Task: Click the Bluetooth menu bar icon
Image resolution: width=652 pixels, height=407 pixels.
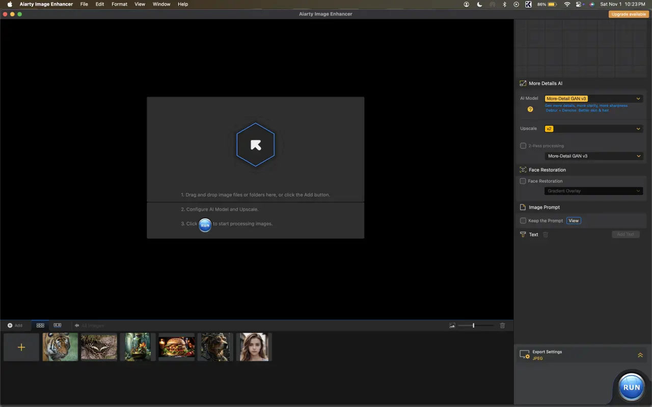Action: (504, 4)
